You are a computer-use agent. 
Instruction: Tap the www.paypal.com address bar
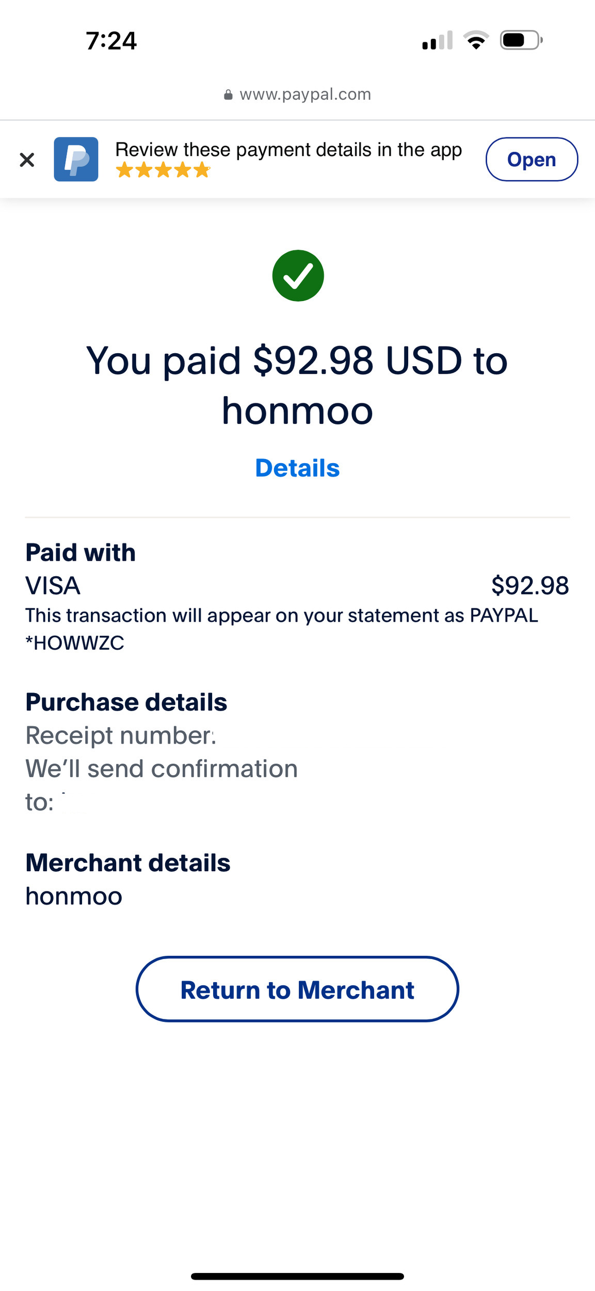297,94
